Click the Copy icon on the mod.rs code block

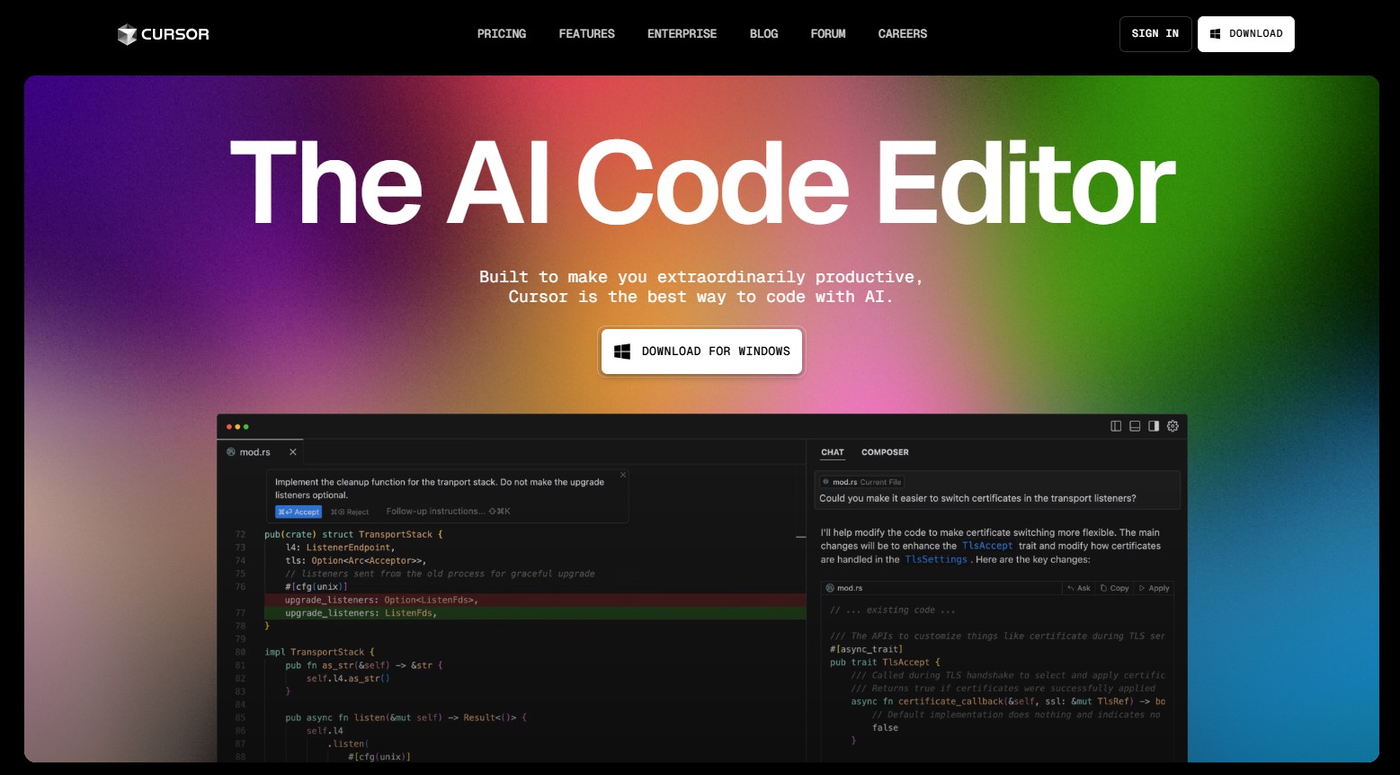tap(1103, 588)
